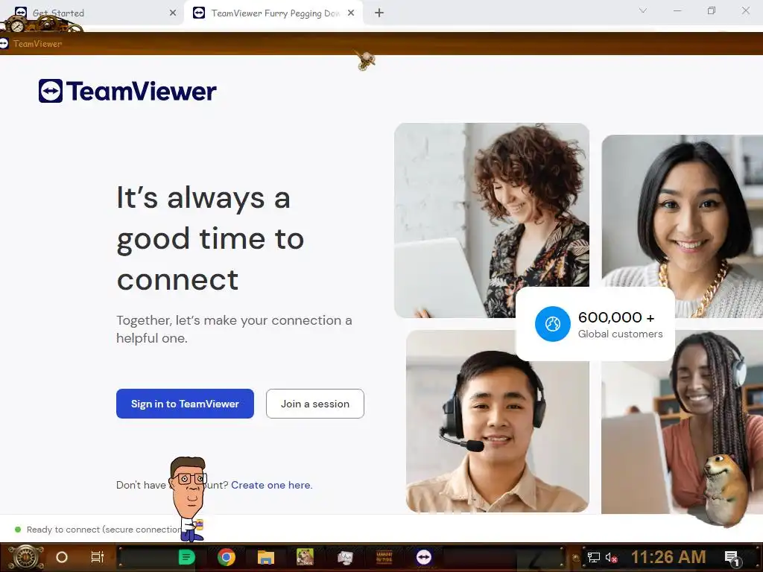Open the network tray icon
This screenshot has height=572, width=763.
(x=594, y=557)
